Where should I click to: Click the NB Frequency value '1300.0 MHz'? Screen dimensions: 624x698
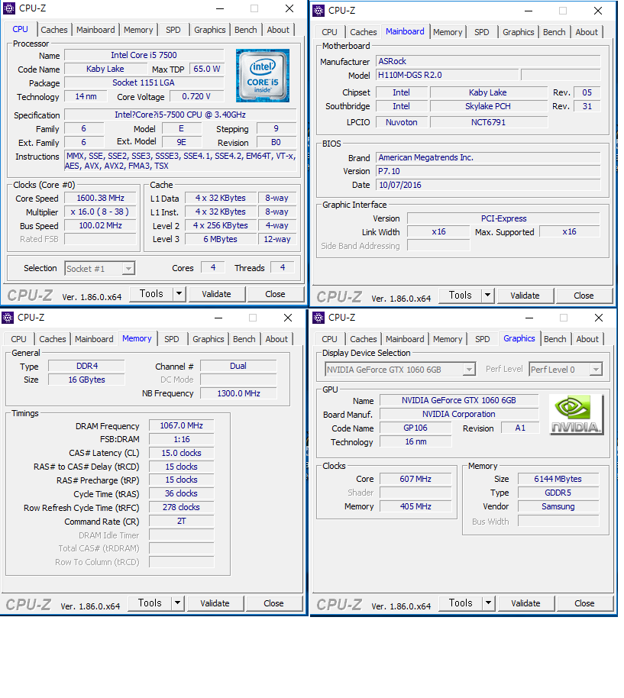pos(238,393)
